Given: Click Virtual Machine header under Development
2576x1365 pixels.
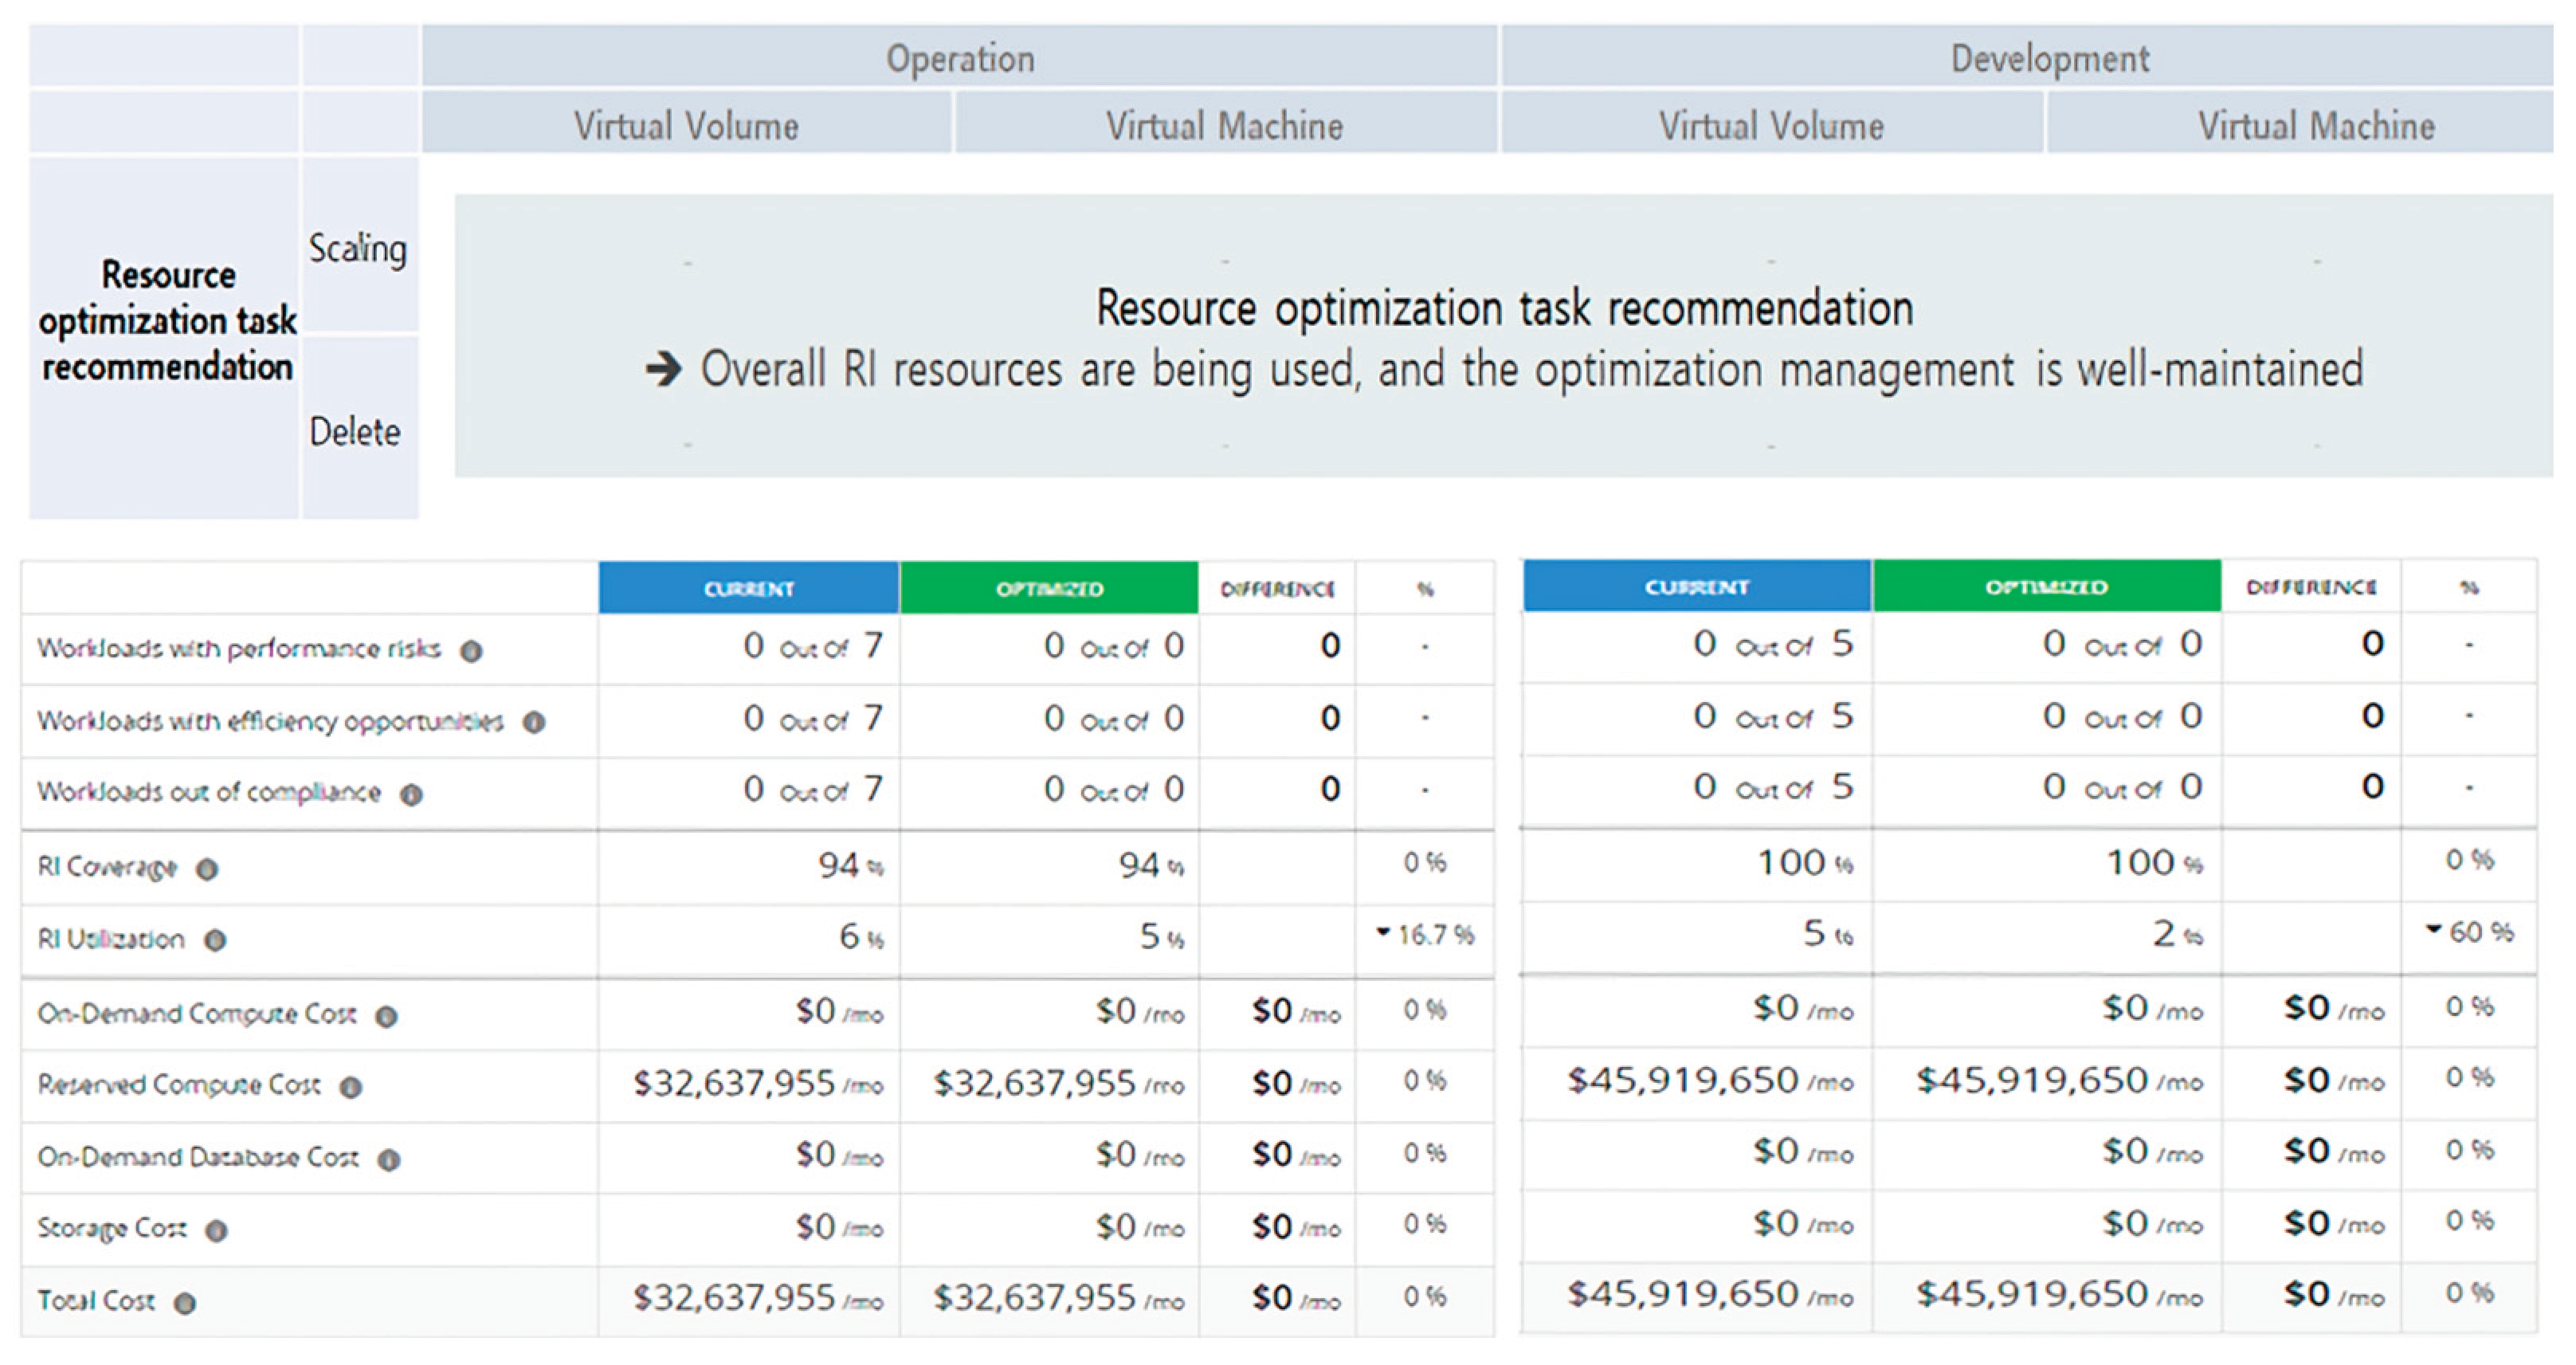Looking at the screenshot, I should [2315, 126].
